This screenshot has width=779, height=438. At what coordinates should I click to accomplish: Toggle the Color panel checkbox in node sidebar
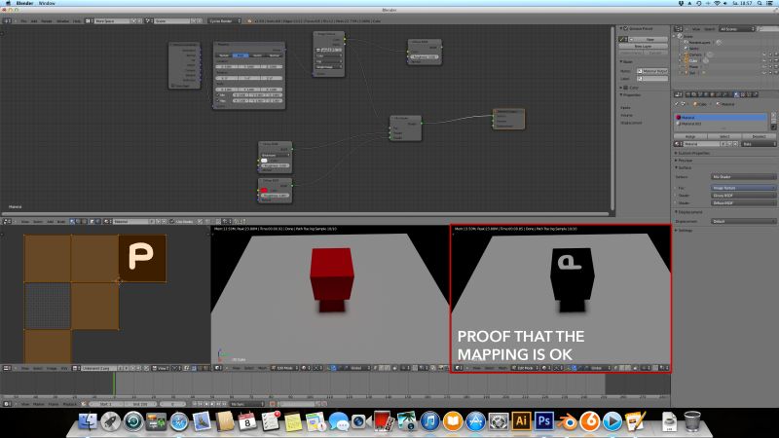[625, 88]
